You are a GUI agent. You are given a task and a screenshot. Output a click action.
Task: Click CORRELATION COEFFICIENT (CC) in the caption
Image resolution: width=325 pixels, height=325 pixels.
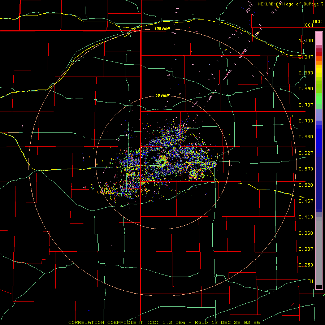click(114, 322)
